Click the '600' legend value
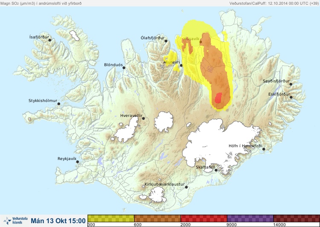The height and width of the screenshot is (227, 320). coord(138,225)
